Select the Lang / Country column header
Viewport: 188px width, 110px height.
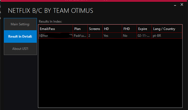pyautogui.click(x=167, y=29)
